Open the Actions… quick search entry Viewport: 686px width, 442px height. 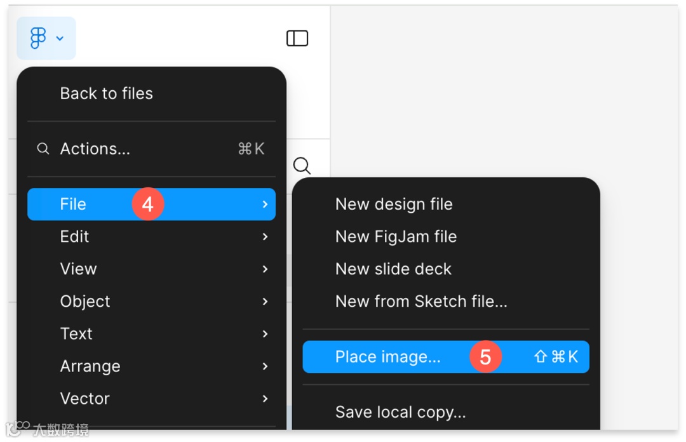click(151, 149)
